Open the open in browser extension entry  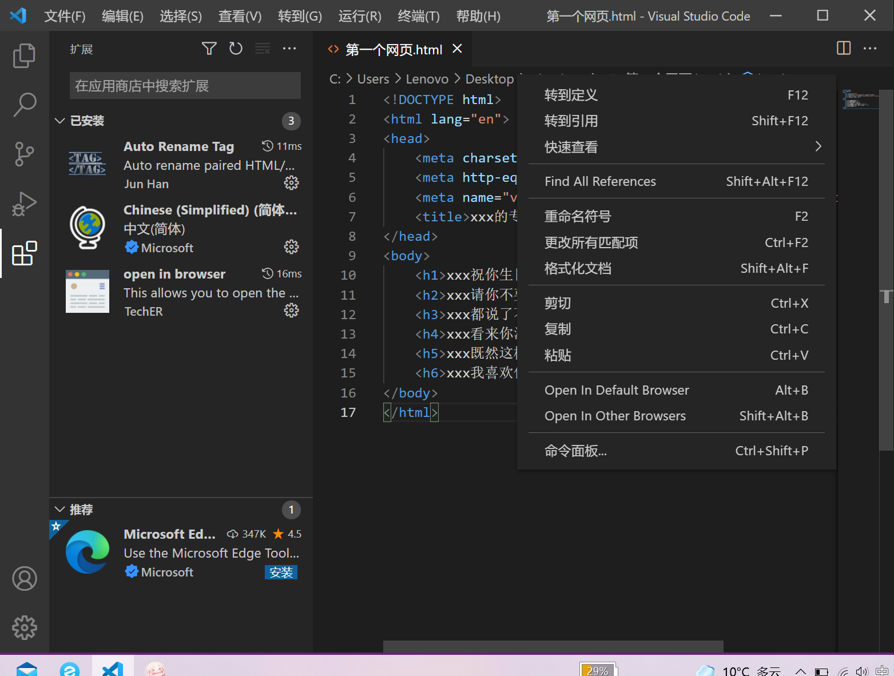pos(181,292)
